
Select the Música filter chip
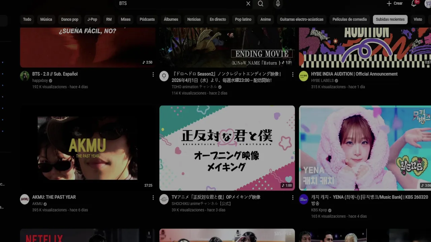pos(46,19)
